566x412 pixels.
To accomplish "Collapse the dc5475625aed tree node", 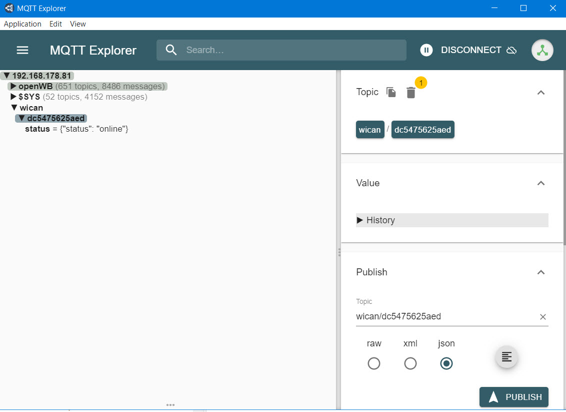I will coord(21,118).
